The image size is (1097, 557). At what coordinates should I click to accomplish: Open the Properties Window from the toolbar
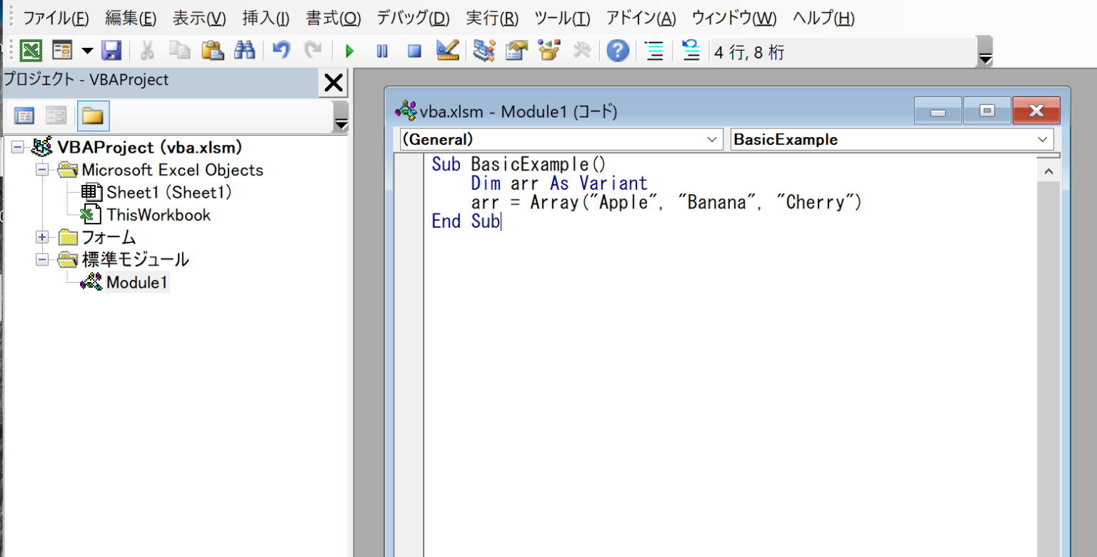pyautogui.click(x=516, y=51)
